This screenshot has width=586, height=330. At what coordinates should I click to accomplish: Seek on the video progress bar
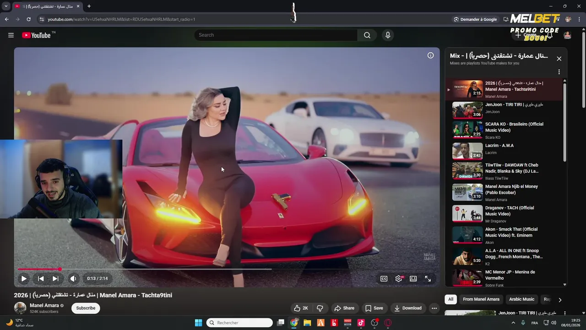coord(227,269)
